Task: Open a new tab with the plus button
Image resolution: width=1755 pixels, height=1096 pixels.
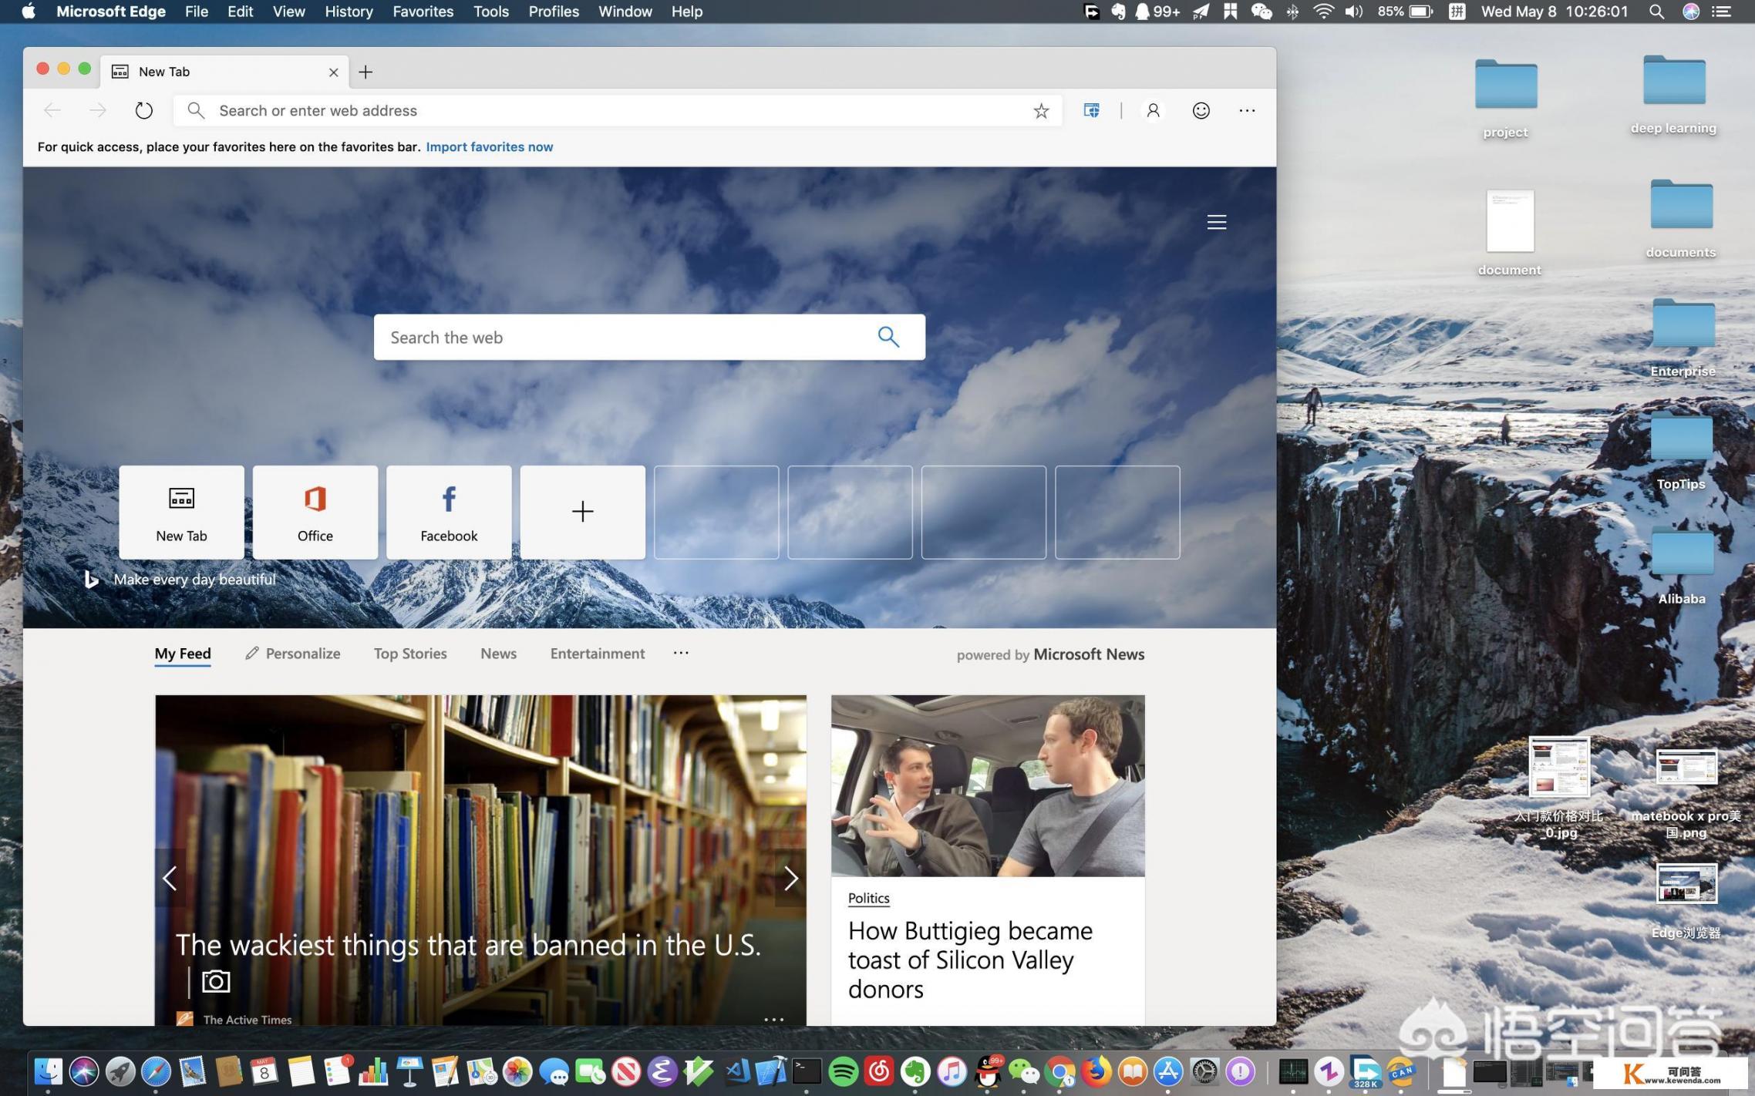Action: click(365, 72)
